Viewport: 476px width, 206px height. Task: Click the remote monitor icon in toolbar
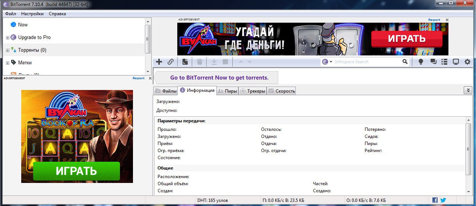coord(456,62)
